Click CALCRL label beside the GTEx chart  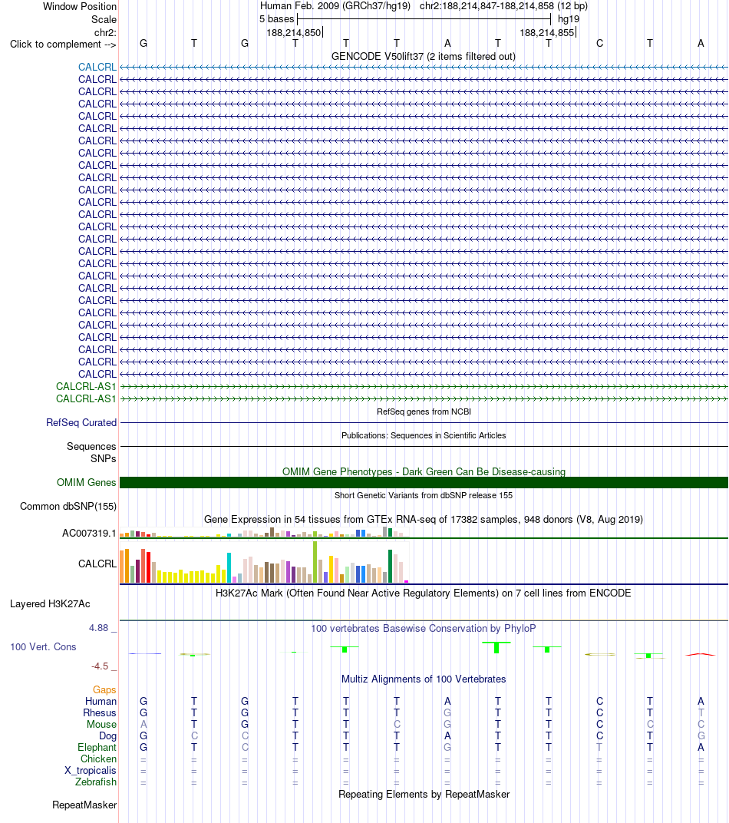click(97, 564)
